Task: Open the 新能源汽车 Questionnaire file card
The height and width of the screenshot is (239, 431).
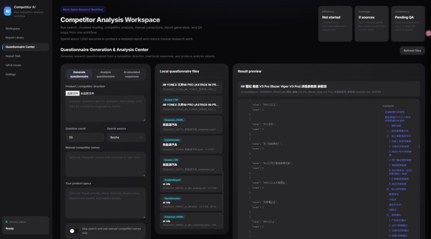Action: pyautogui.click(x=191, y=144)
